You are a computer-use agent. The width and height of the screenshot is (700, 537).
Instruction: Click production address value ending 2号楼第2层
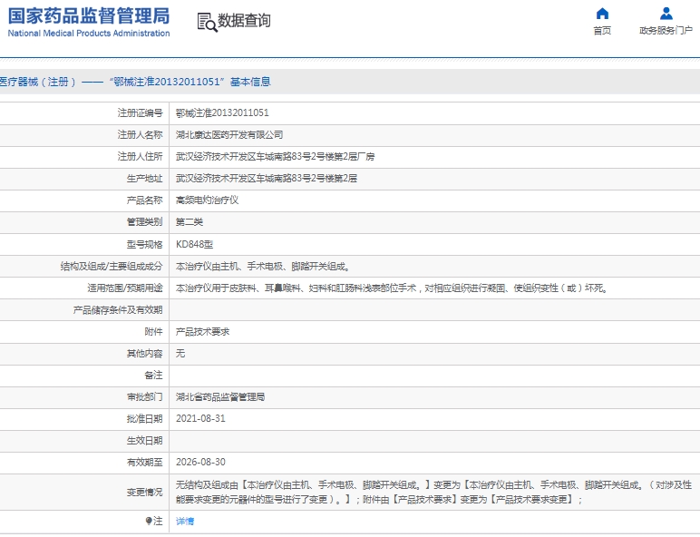[267, 179]
